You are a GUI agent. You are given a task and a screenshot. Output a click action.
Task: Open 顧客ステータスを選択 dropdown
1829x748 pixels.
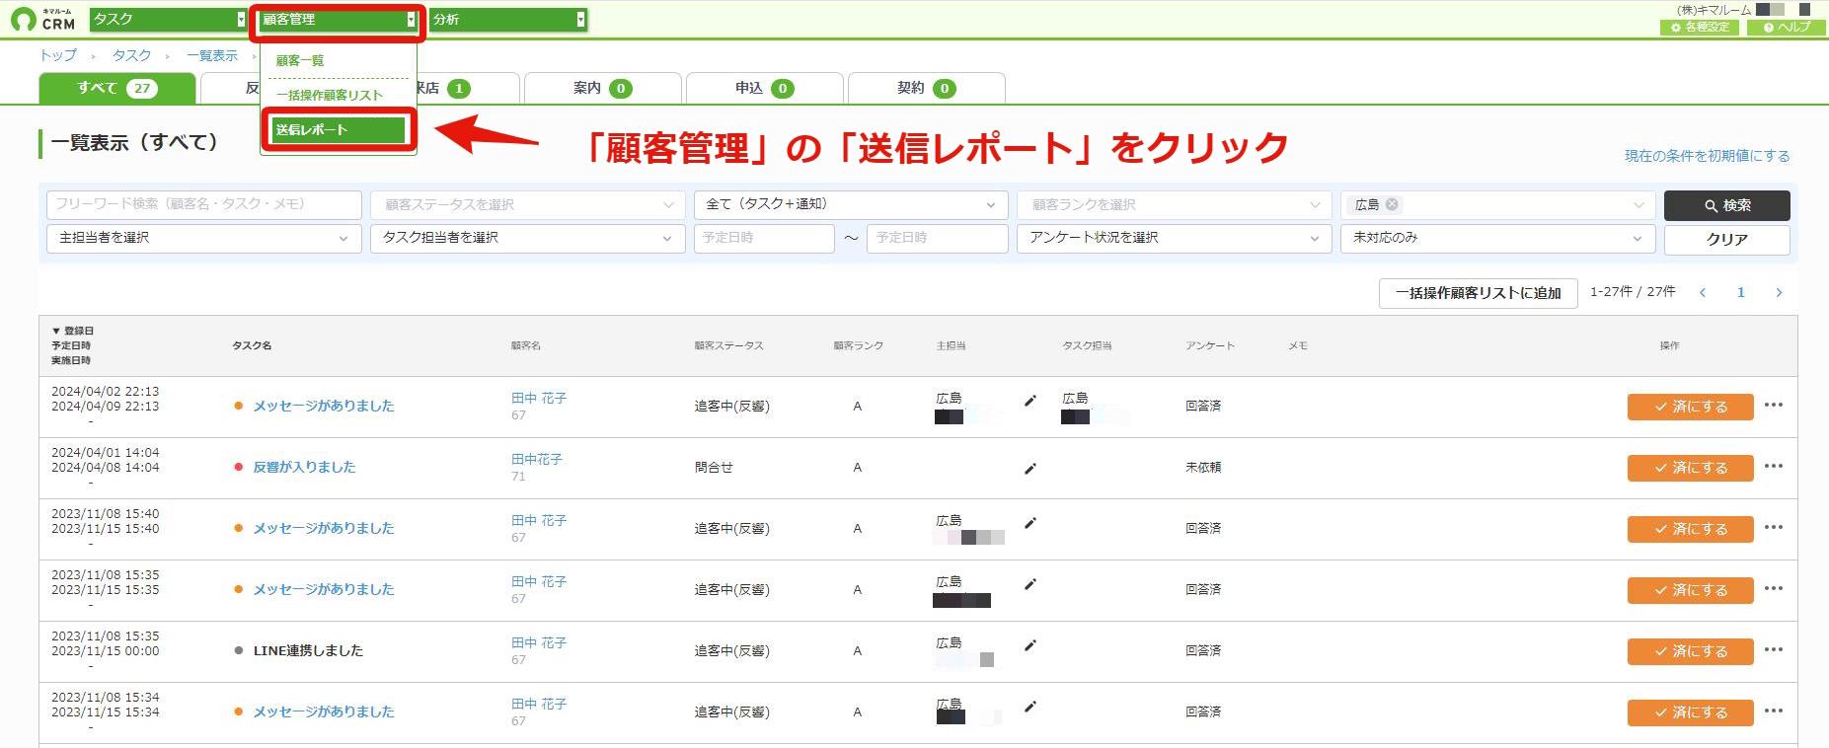[528, 204]
